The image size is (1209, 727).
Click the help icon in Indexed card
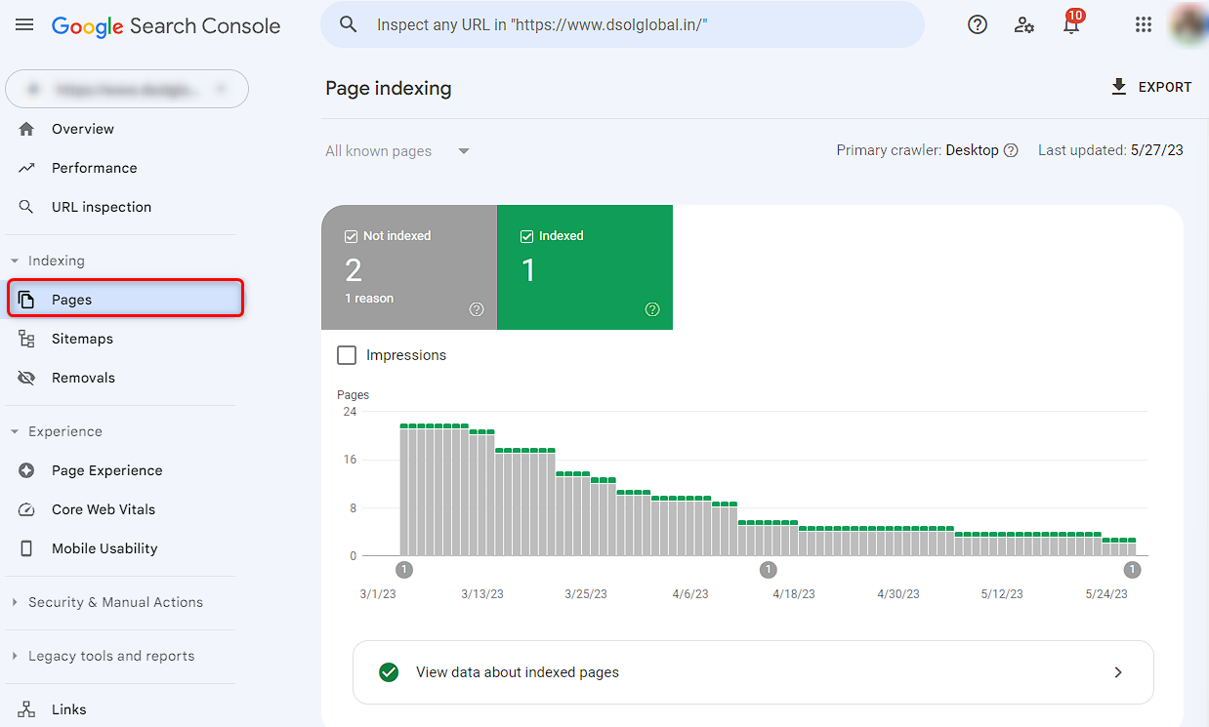652,309
